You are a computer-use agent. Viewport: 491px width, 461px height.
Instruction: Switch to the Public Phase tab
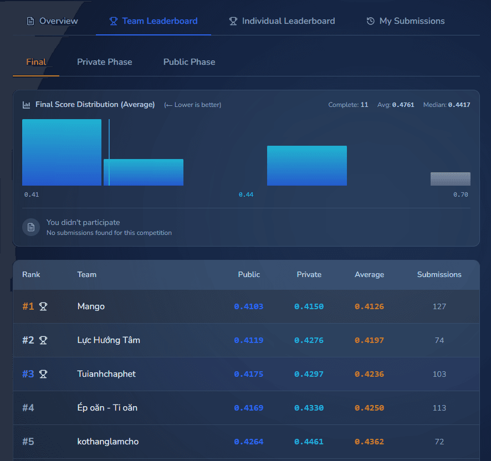(189, 62)
